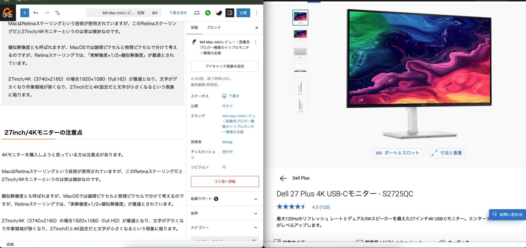Redo the last undone edit
Image resolution: width=526 pixels, height=248 pixels.
(46, 13)
